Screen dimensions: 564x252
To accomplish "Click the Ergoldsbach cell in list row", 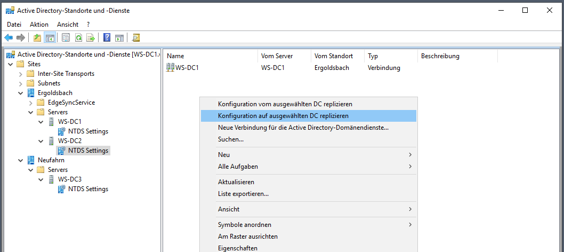I will 332,68.
